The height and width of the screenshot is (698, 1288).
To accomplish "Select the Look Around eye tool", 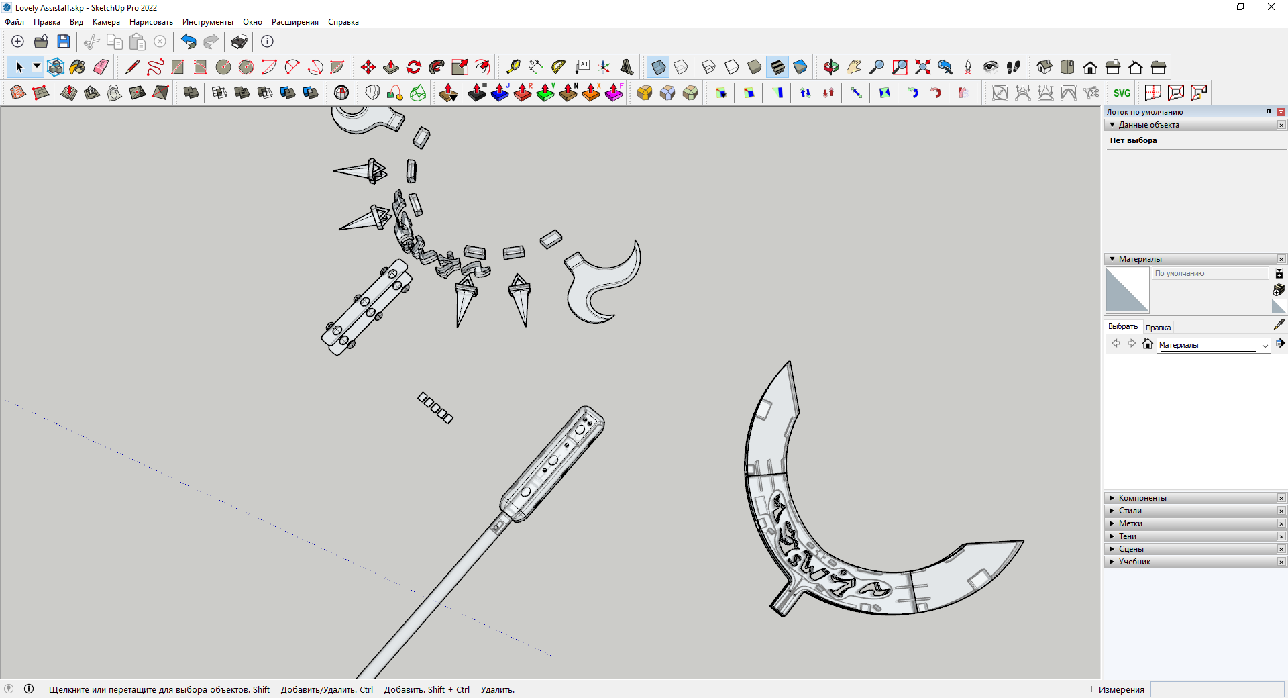I will (x=990, y=67).
